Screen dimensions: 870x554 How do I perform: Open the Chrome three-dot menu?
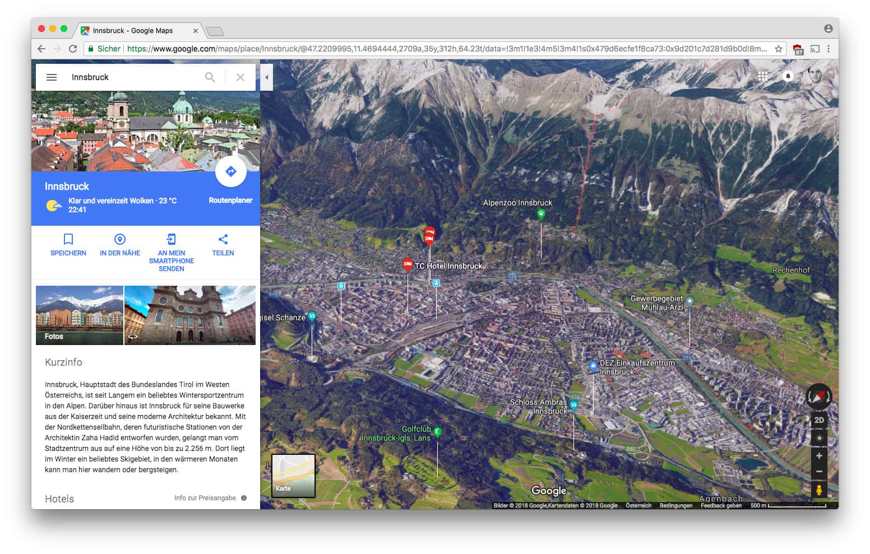[829, 49]
